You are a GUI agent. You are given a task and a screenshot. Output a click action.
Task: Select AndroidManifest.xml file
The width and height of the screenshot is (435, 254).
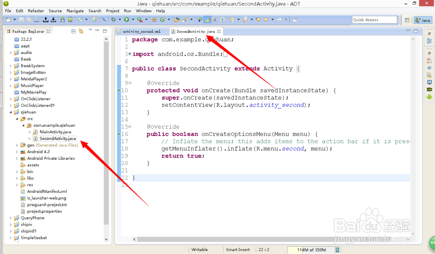click(x=47, y=191)
